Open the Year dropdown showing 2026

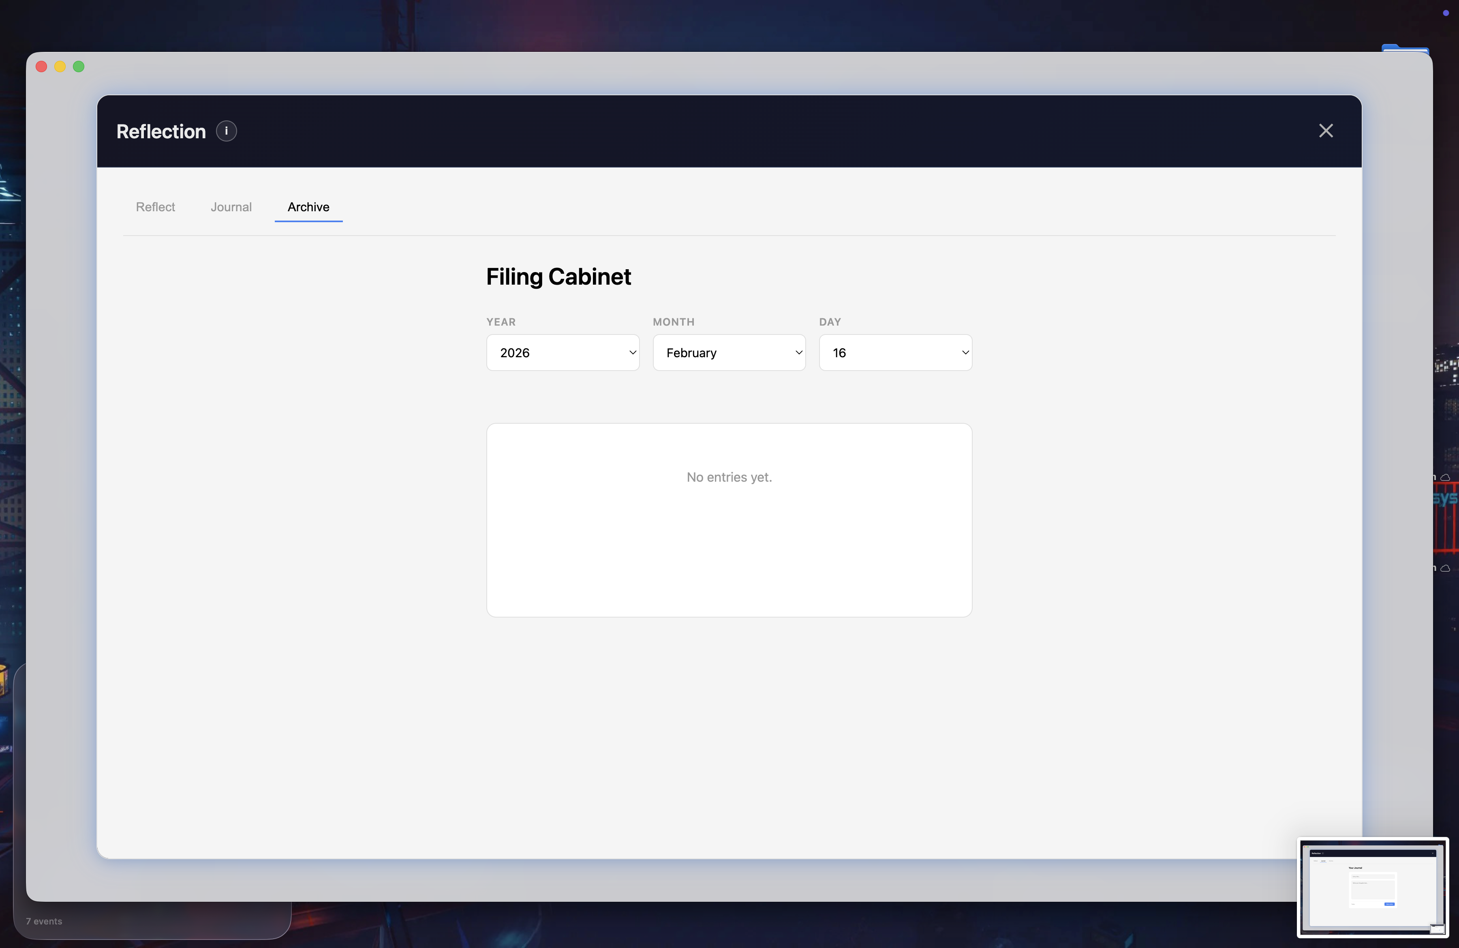tap(563, 353)
